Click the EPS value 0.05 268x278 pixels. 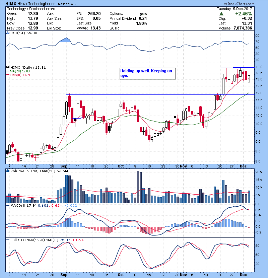96,18
